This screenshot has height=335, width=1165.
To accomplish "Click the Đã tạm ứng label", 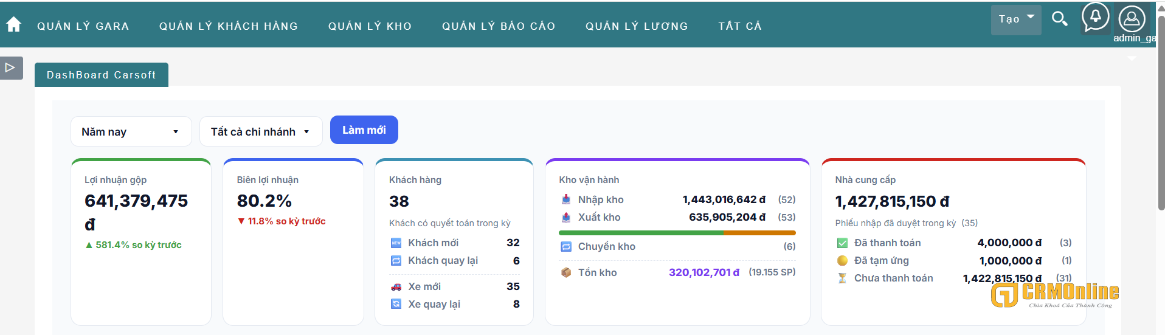I will (x=882, y=260).
